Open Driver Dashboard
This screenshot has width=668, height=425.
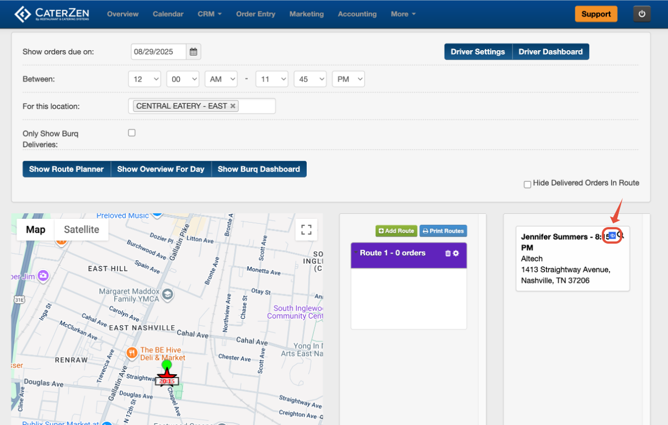pos(551,52)
